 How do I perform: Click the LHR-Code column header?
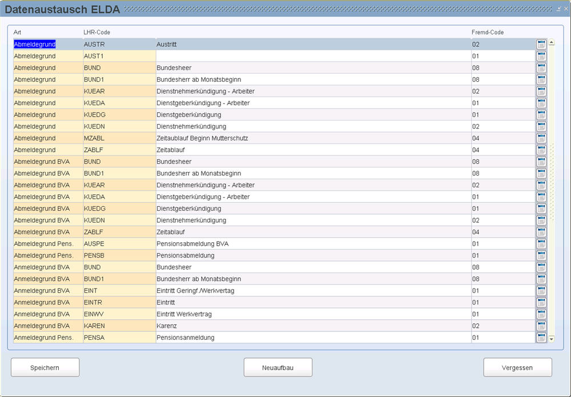pos(96,32)
